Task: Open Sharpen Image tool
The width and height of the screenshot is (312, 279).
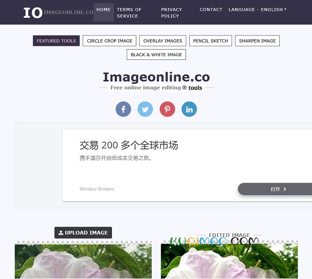Action: (257, 41)
